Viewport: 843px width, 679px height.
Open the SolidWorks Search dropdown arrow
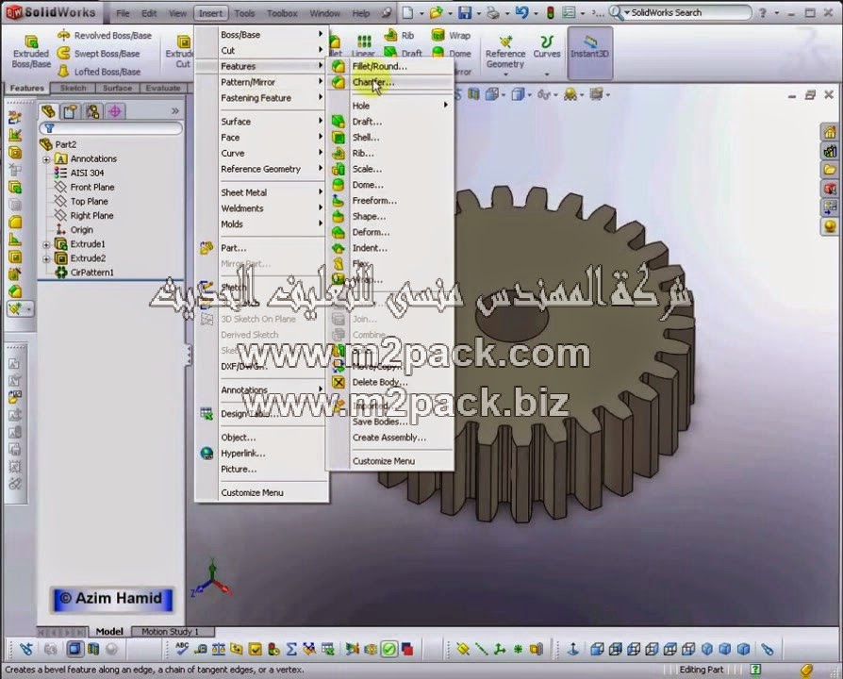(627, 12)
